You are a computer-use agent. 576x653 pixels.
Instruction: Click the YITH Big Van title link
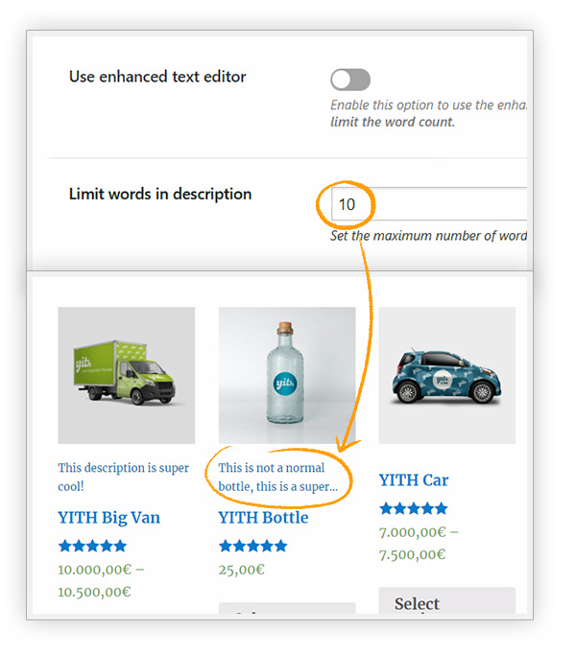pyautogui.click(x=108, y=518)
